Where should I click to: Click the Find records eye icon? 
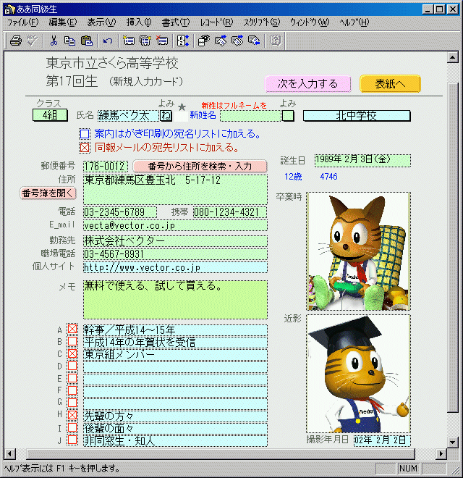(x=204, y=41)
